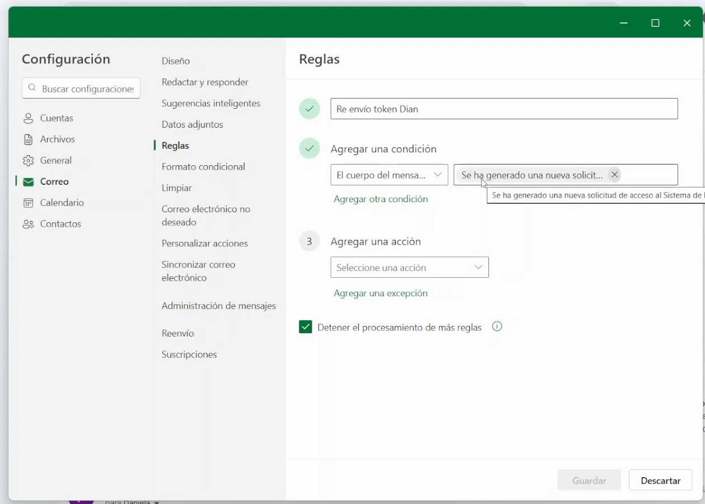705x504 pixels.
Task: Click the rule name green checkmark
Action: (x=309, y=109)
